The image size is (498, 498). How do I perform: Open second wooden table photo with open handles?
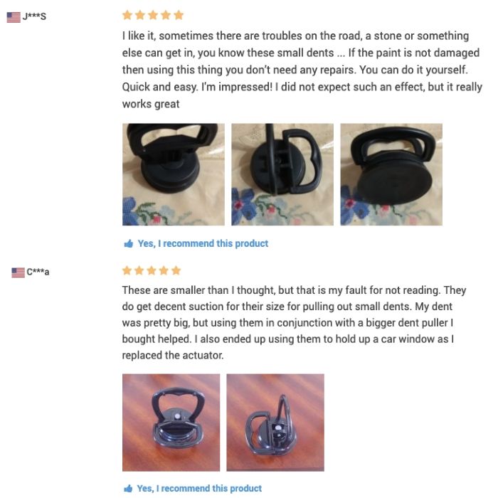point(275,423)
